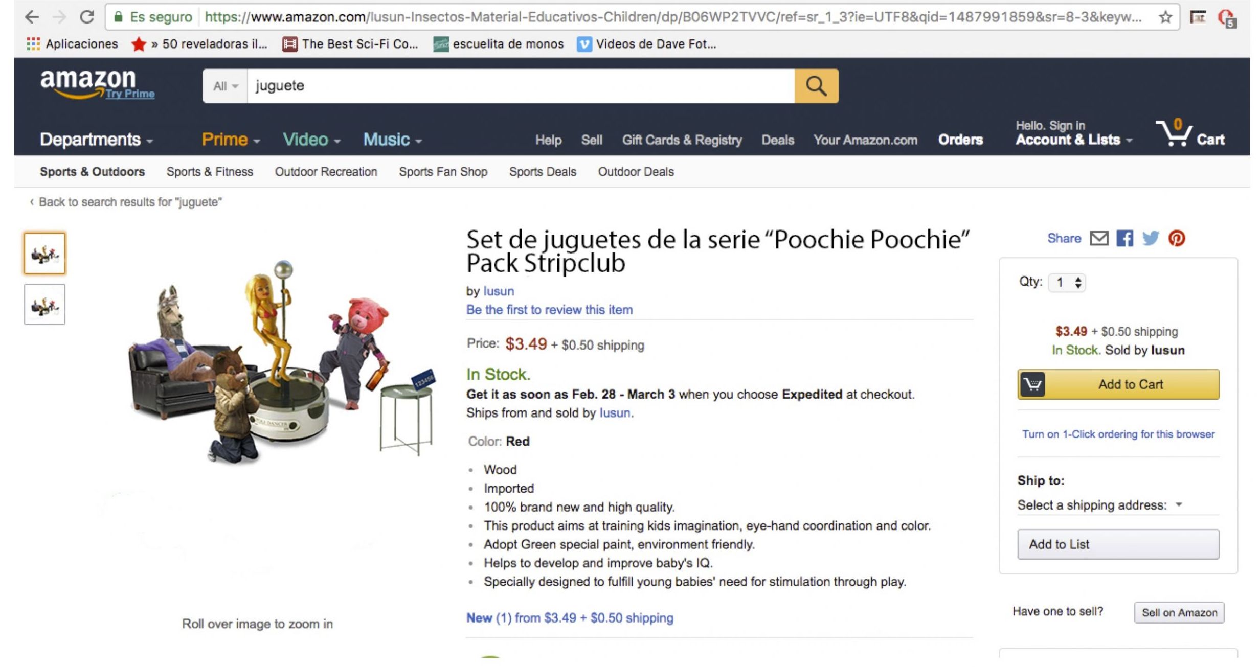1260x667 pixels.
Task: Go to the Sports Fan Shop tab
Action: click(x=443, y=172)
